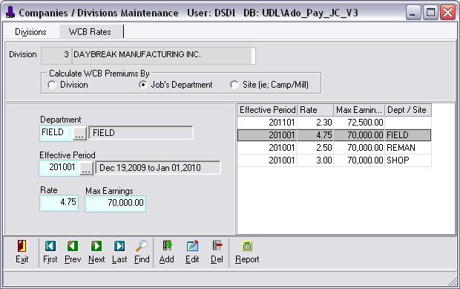
Task: Click the Department code field FIELD
Action: click(56, 133)
